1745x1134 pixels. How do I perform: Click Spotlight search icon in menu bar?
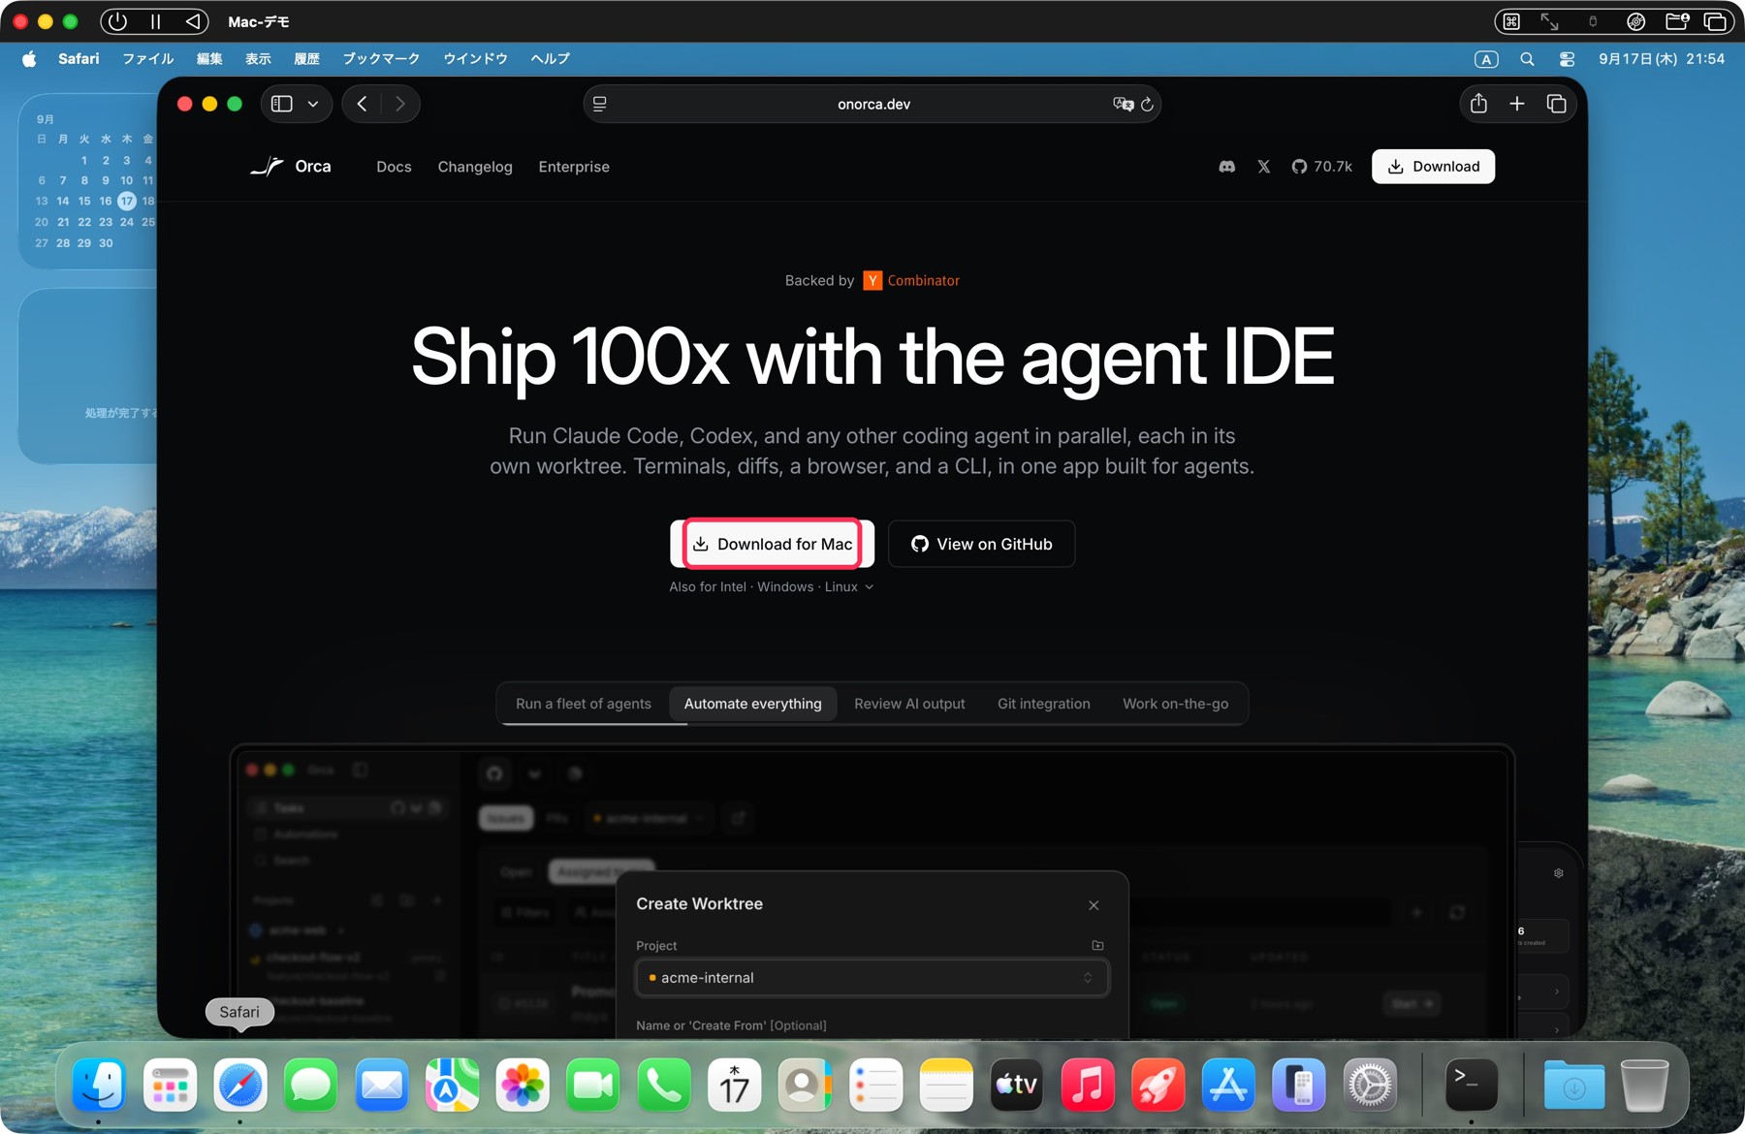tap(1527, 59)
